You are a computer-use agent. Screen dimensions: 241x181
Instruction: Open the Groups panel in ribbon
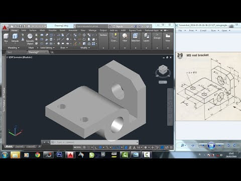click(x=157, y=37)
